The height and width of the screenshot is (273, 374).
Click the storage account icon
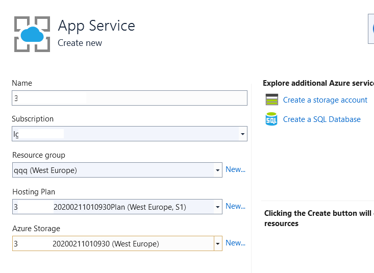(271, 100)
